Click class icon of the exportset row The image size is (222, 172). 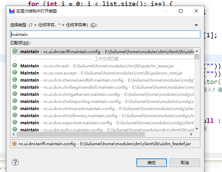coord(15,122)
